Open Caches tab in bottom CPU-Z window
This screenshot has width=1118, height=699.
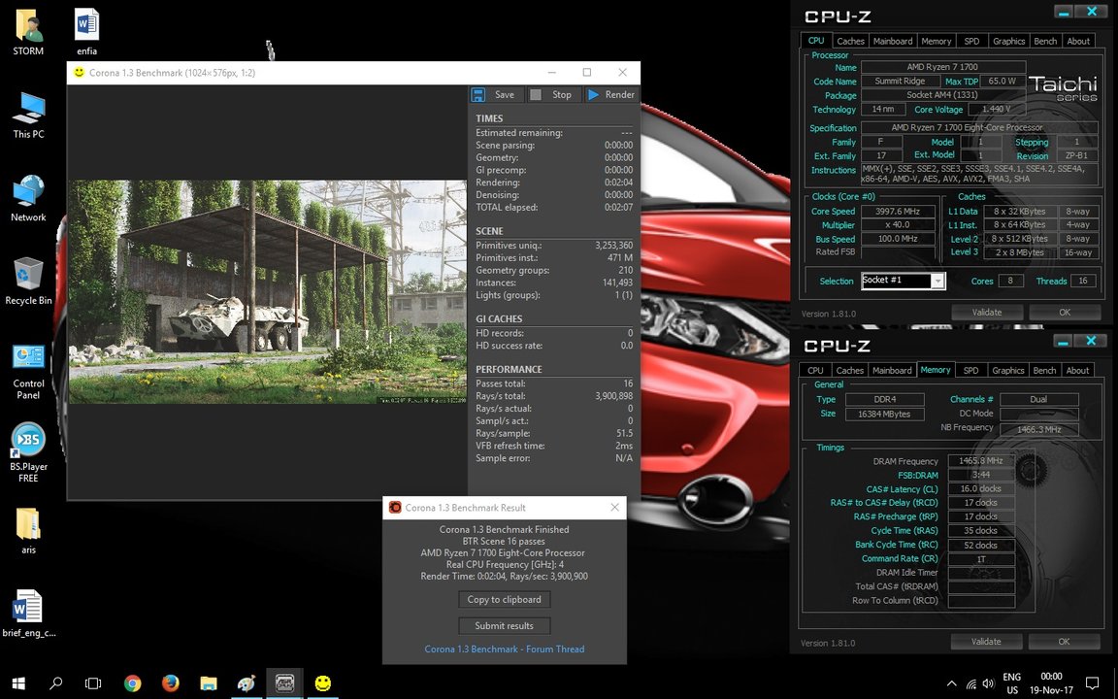pos(849,371)
